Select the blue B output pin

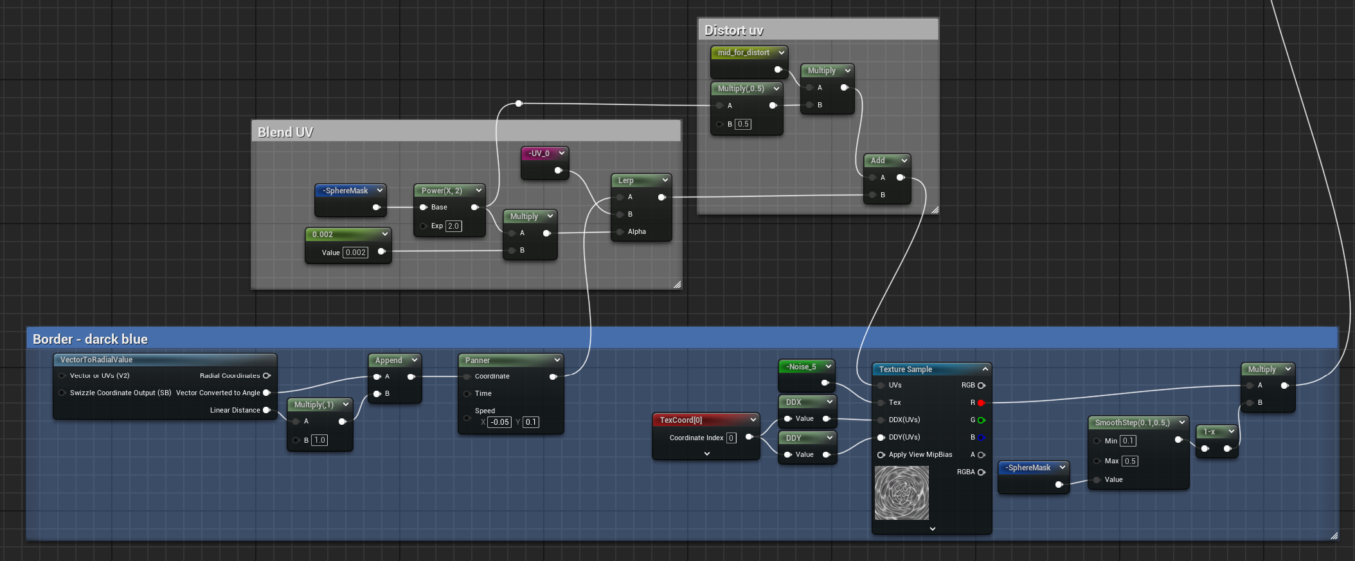[x=981, y=438]
